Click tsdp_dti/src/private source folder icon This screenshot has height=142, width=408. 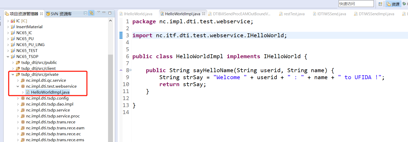point(18,74)
